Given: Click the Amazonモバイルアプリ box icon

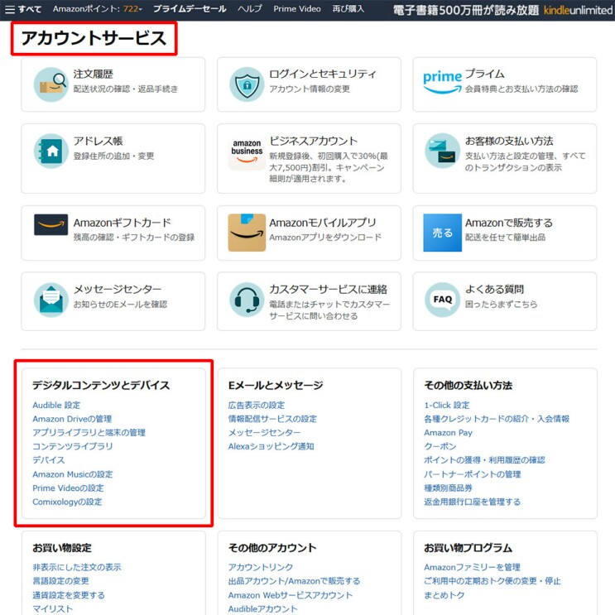Looking at the screenshot, I should 247,233.
